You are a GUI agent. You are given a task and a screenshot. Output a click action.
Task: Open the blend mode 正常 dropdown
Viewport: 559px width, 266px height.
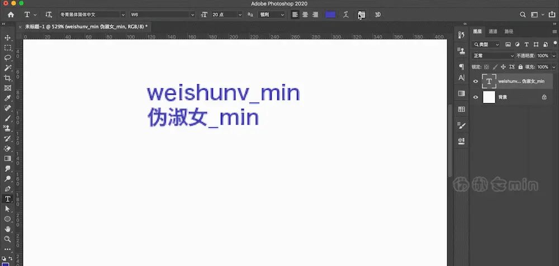point(493,56)
